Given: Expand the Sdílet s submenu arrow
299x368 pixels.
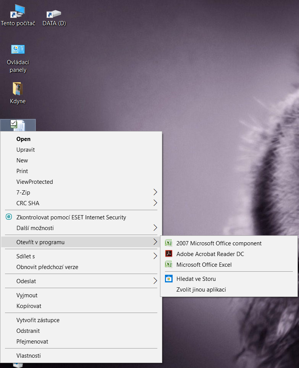Looking at the screenshot, I should pyautogui.click(x=155, y=256).
